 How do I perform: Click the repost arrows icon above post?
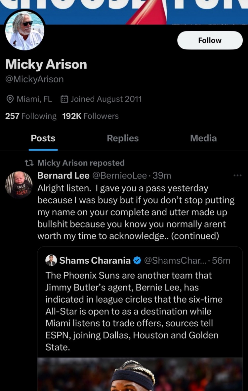point(29,163)
